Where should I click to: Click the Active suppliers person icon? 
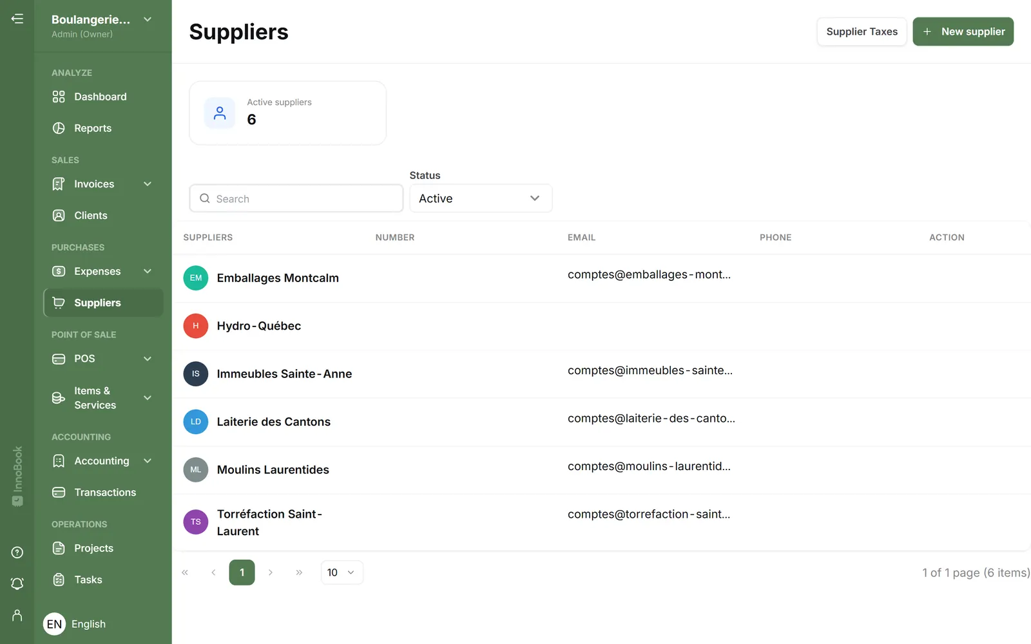click(220, 113)
